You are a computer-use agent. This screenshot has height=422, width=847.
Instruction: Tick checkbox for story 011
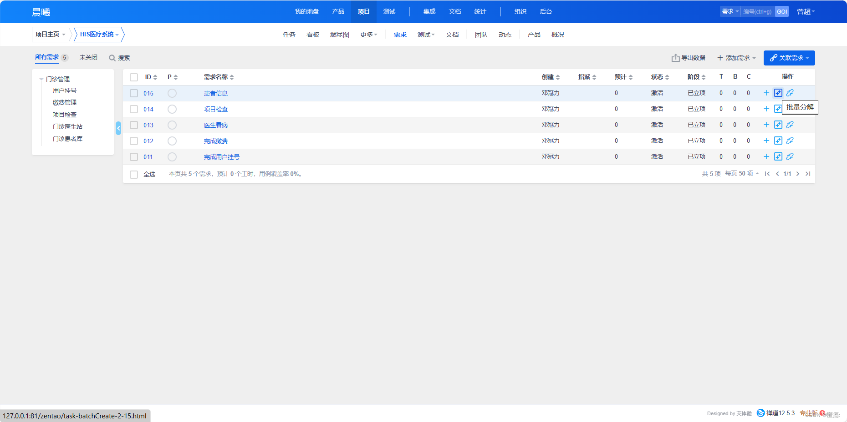click(134, 157)
